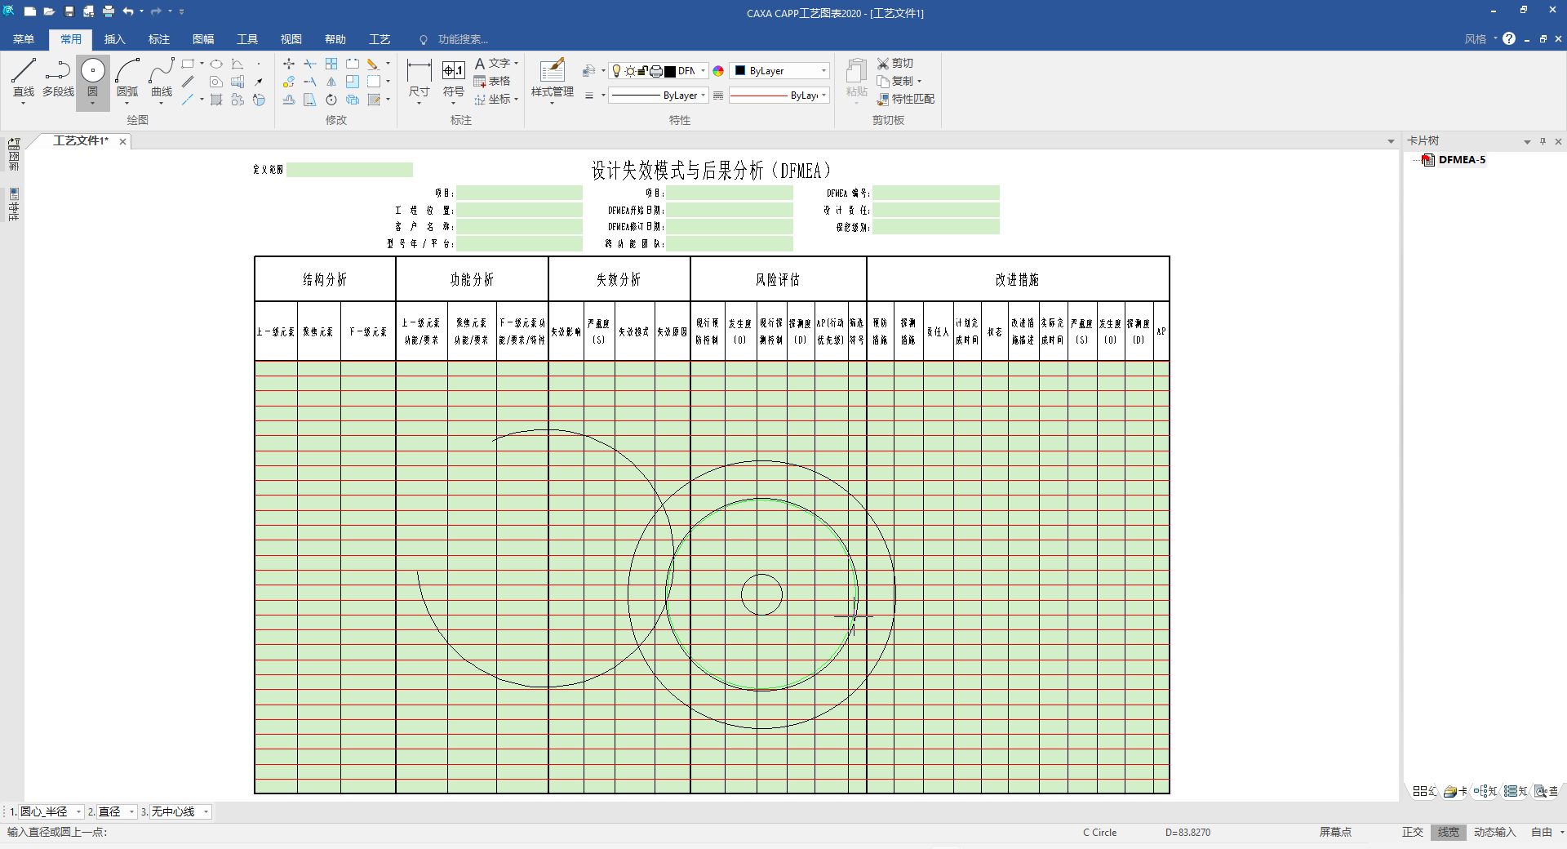
Task: Switch to the 插入 ribbon tab
Action: tap(115, 39)
